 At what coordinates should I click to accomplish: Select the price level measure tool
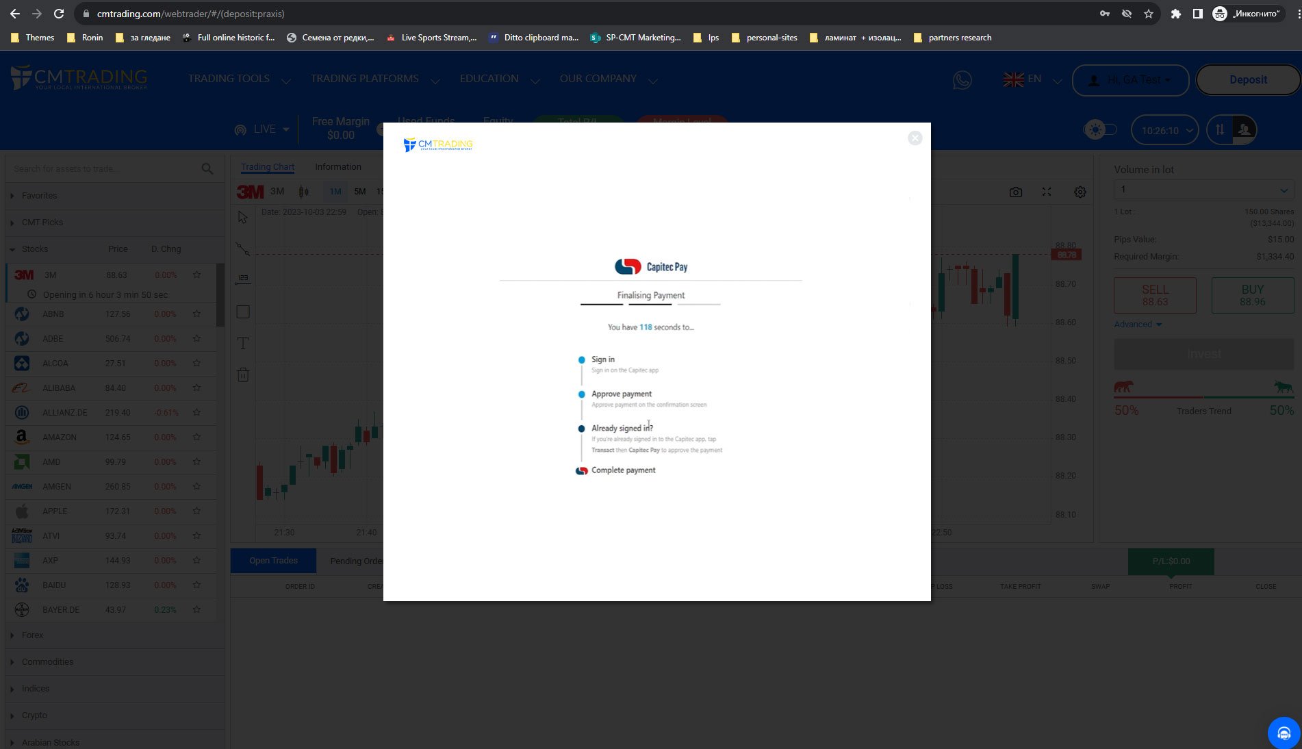(243, 279)
